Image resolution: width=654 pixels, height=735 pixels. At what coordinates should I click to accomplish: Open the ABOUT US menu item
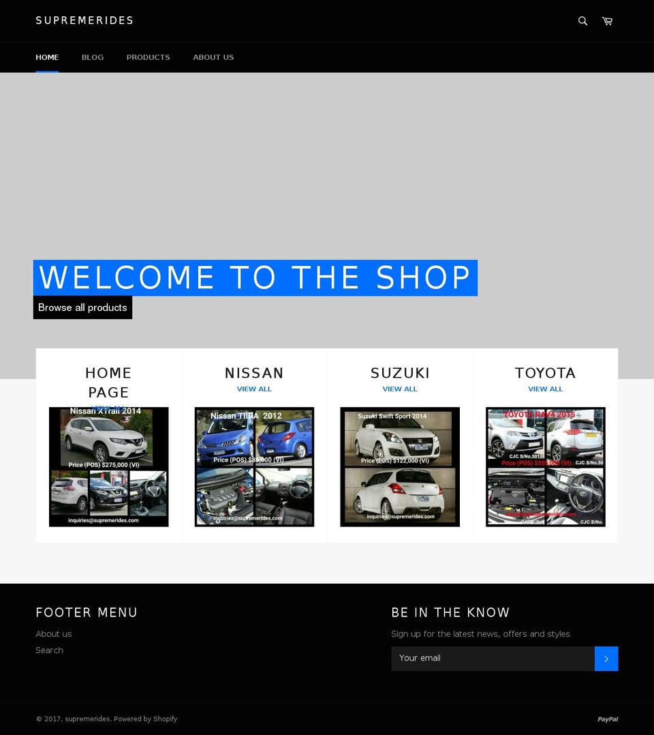tap(213, 57)
